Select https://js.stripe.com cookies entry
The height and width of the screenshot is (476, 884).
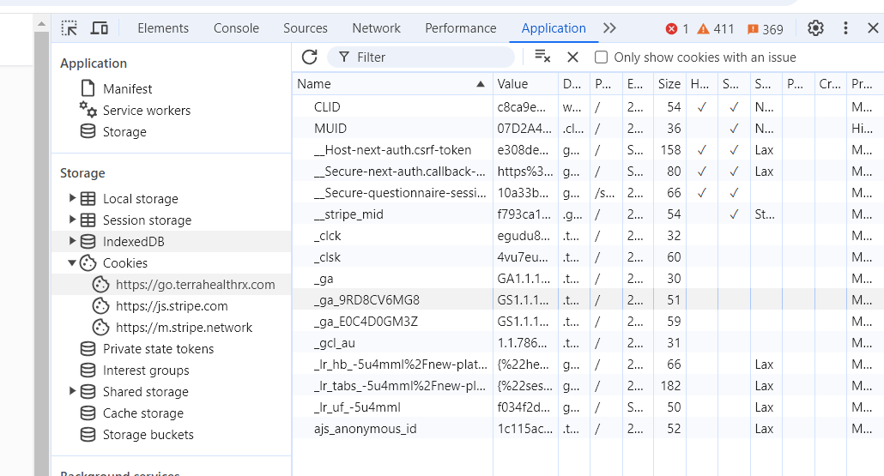click(x=172, y=306)
